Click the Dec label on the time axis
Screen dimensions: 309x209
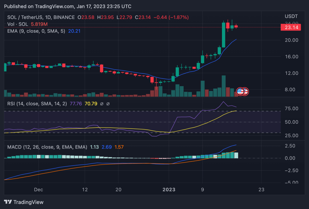pyautogui.click(x=38, y=190)
